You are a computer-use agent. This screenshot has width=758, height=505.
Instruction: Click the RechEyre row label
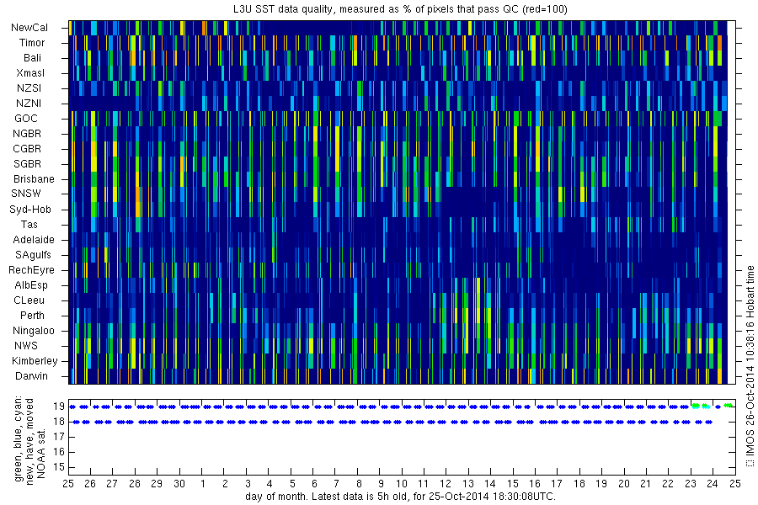pyautogui.click(x=31, y=270)
